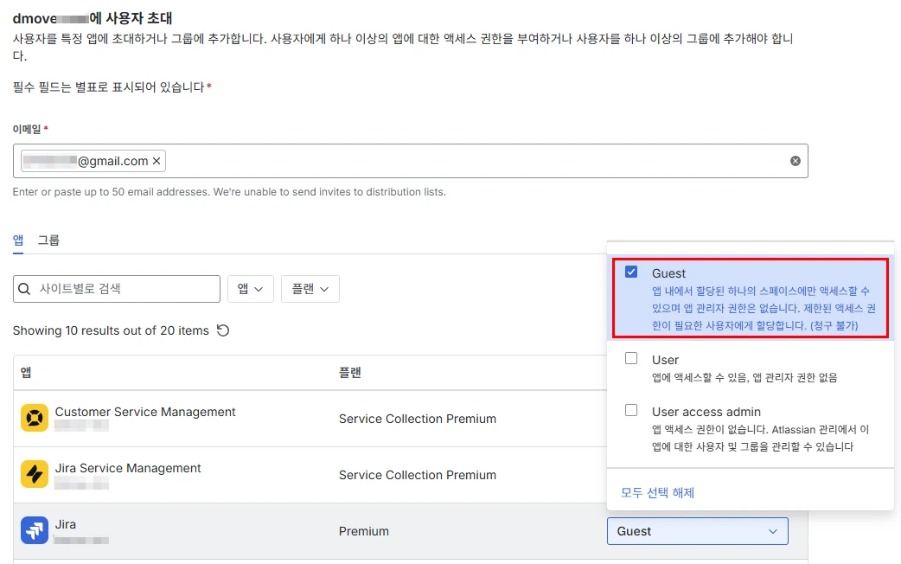Click the Jira app icon
This screenshot has height=564, width=901.
(35, 530)
